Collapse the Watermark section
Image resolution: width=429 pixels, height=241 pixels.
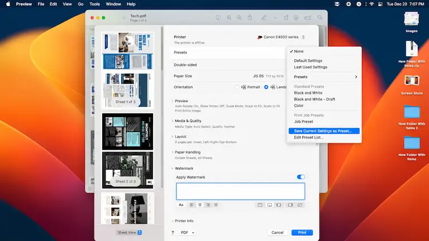[173, 168]
